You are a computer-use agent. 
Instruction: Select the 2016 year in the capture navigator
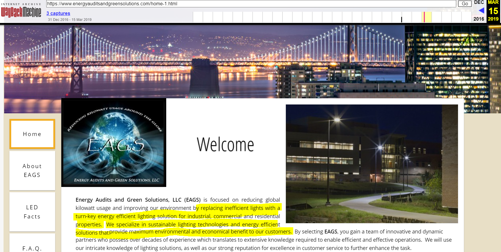pyautogui.click(x=479, y=19)
